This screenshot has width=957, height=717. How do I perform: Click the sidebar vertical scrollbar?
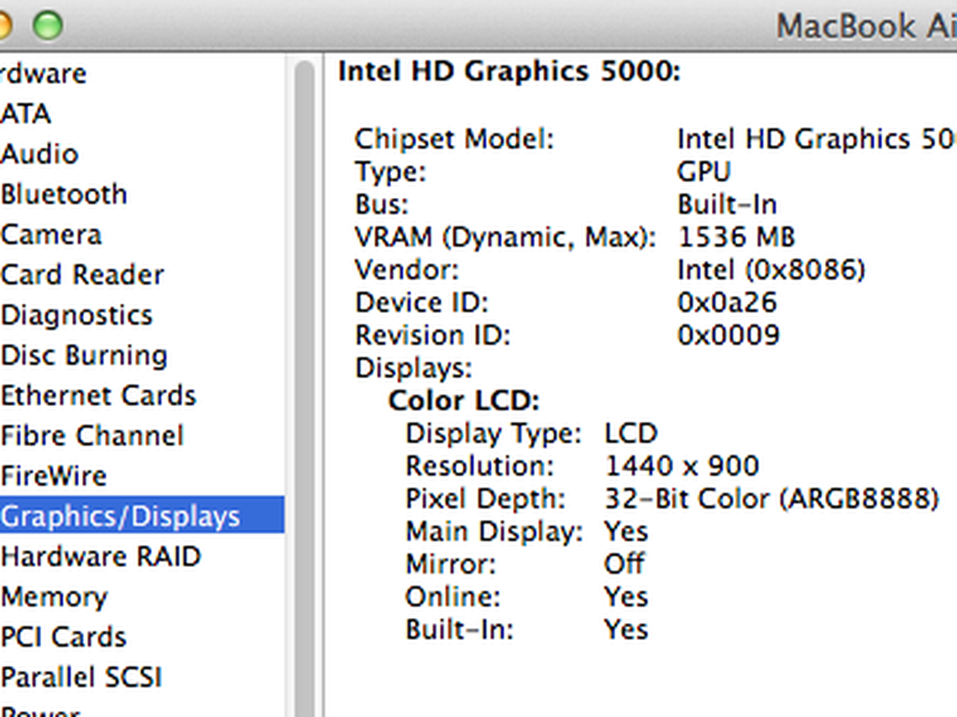click(305, 388)
